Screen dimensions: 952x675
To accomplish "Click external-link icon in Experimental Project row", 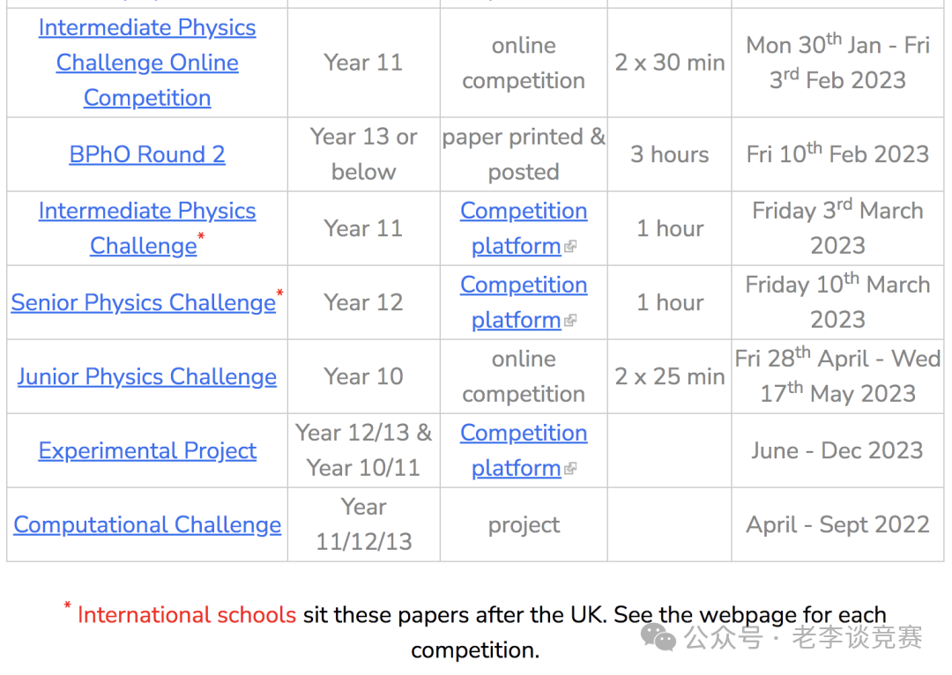I will pos(570,469).
